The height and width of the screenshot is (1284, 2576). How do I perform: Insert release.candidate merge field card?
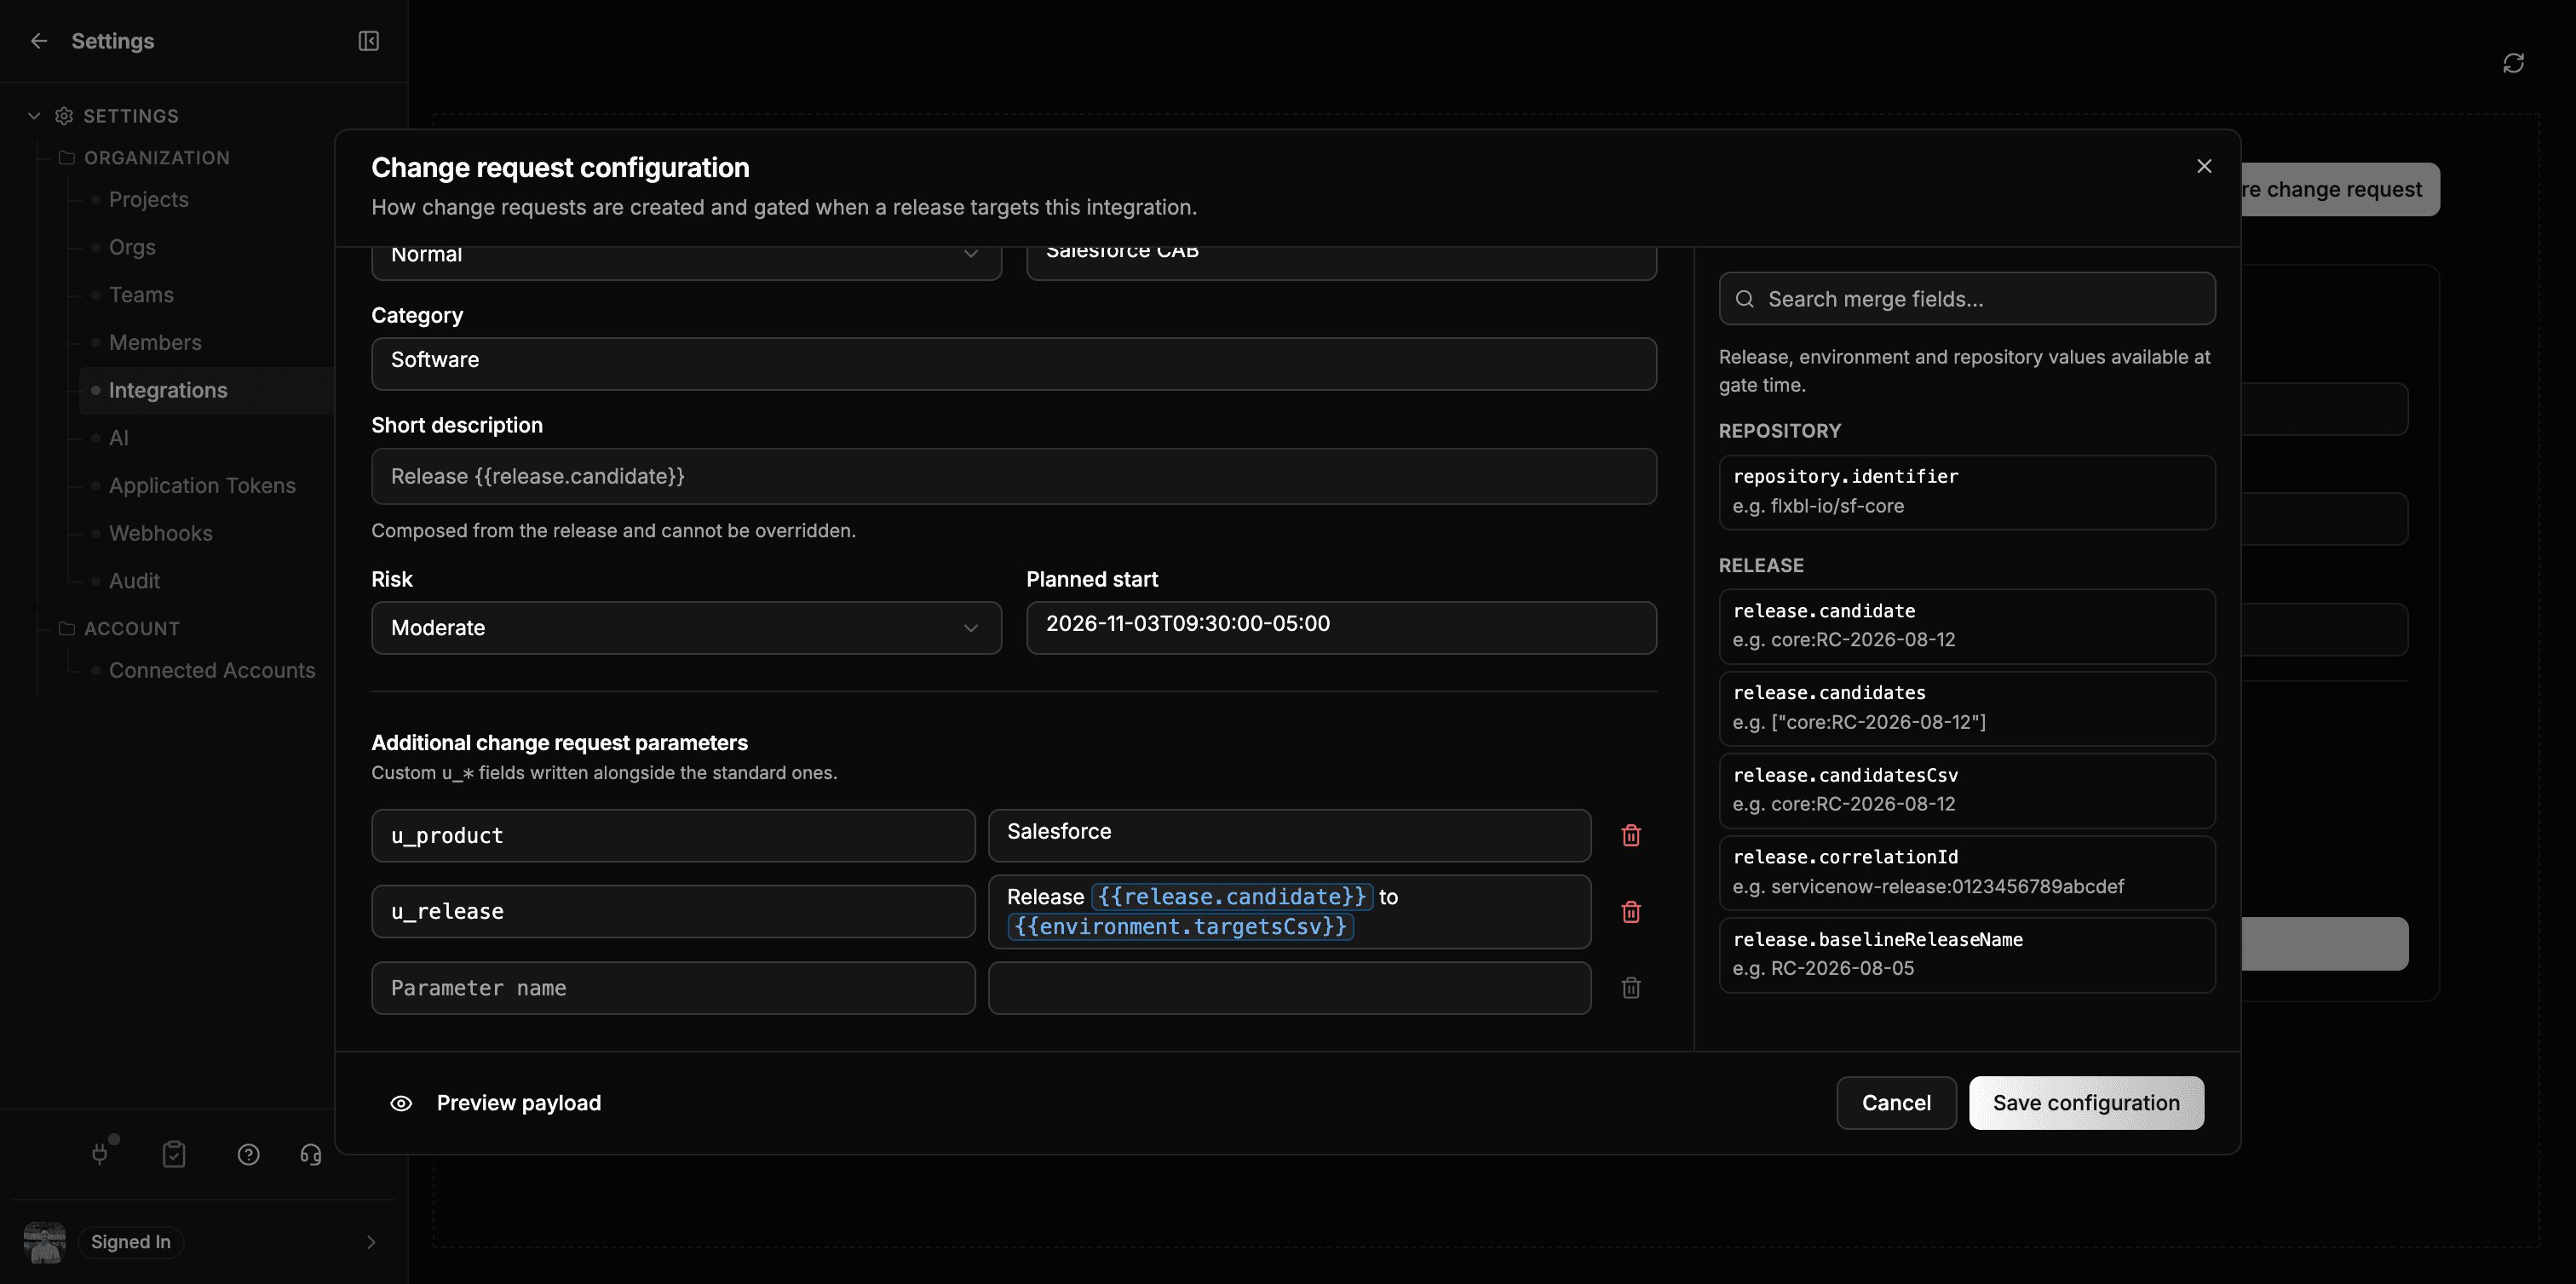pos(1966,627)
